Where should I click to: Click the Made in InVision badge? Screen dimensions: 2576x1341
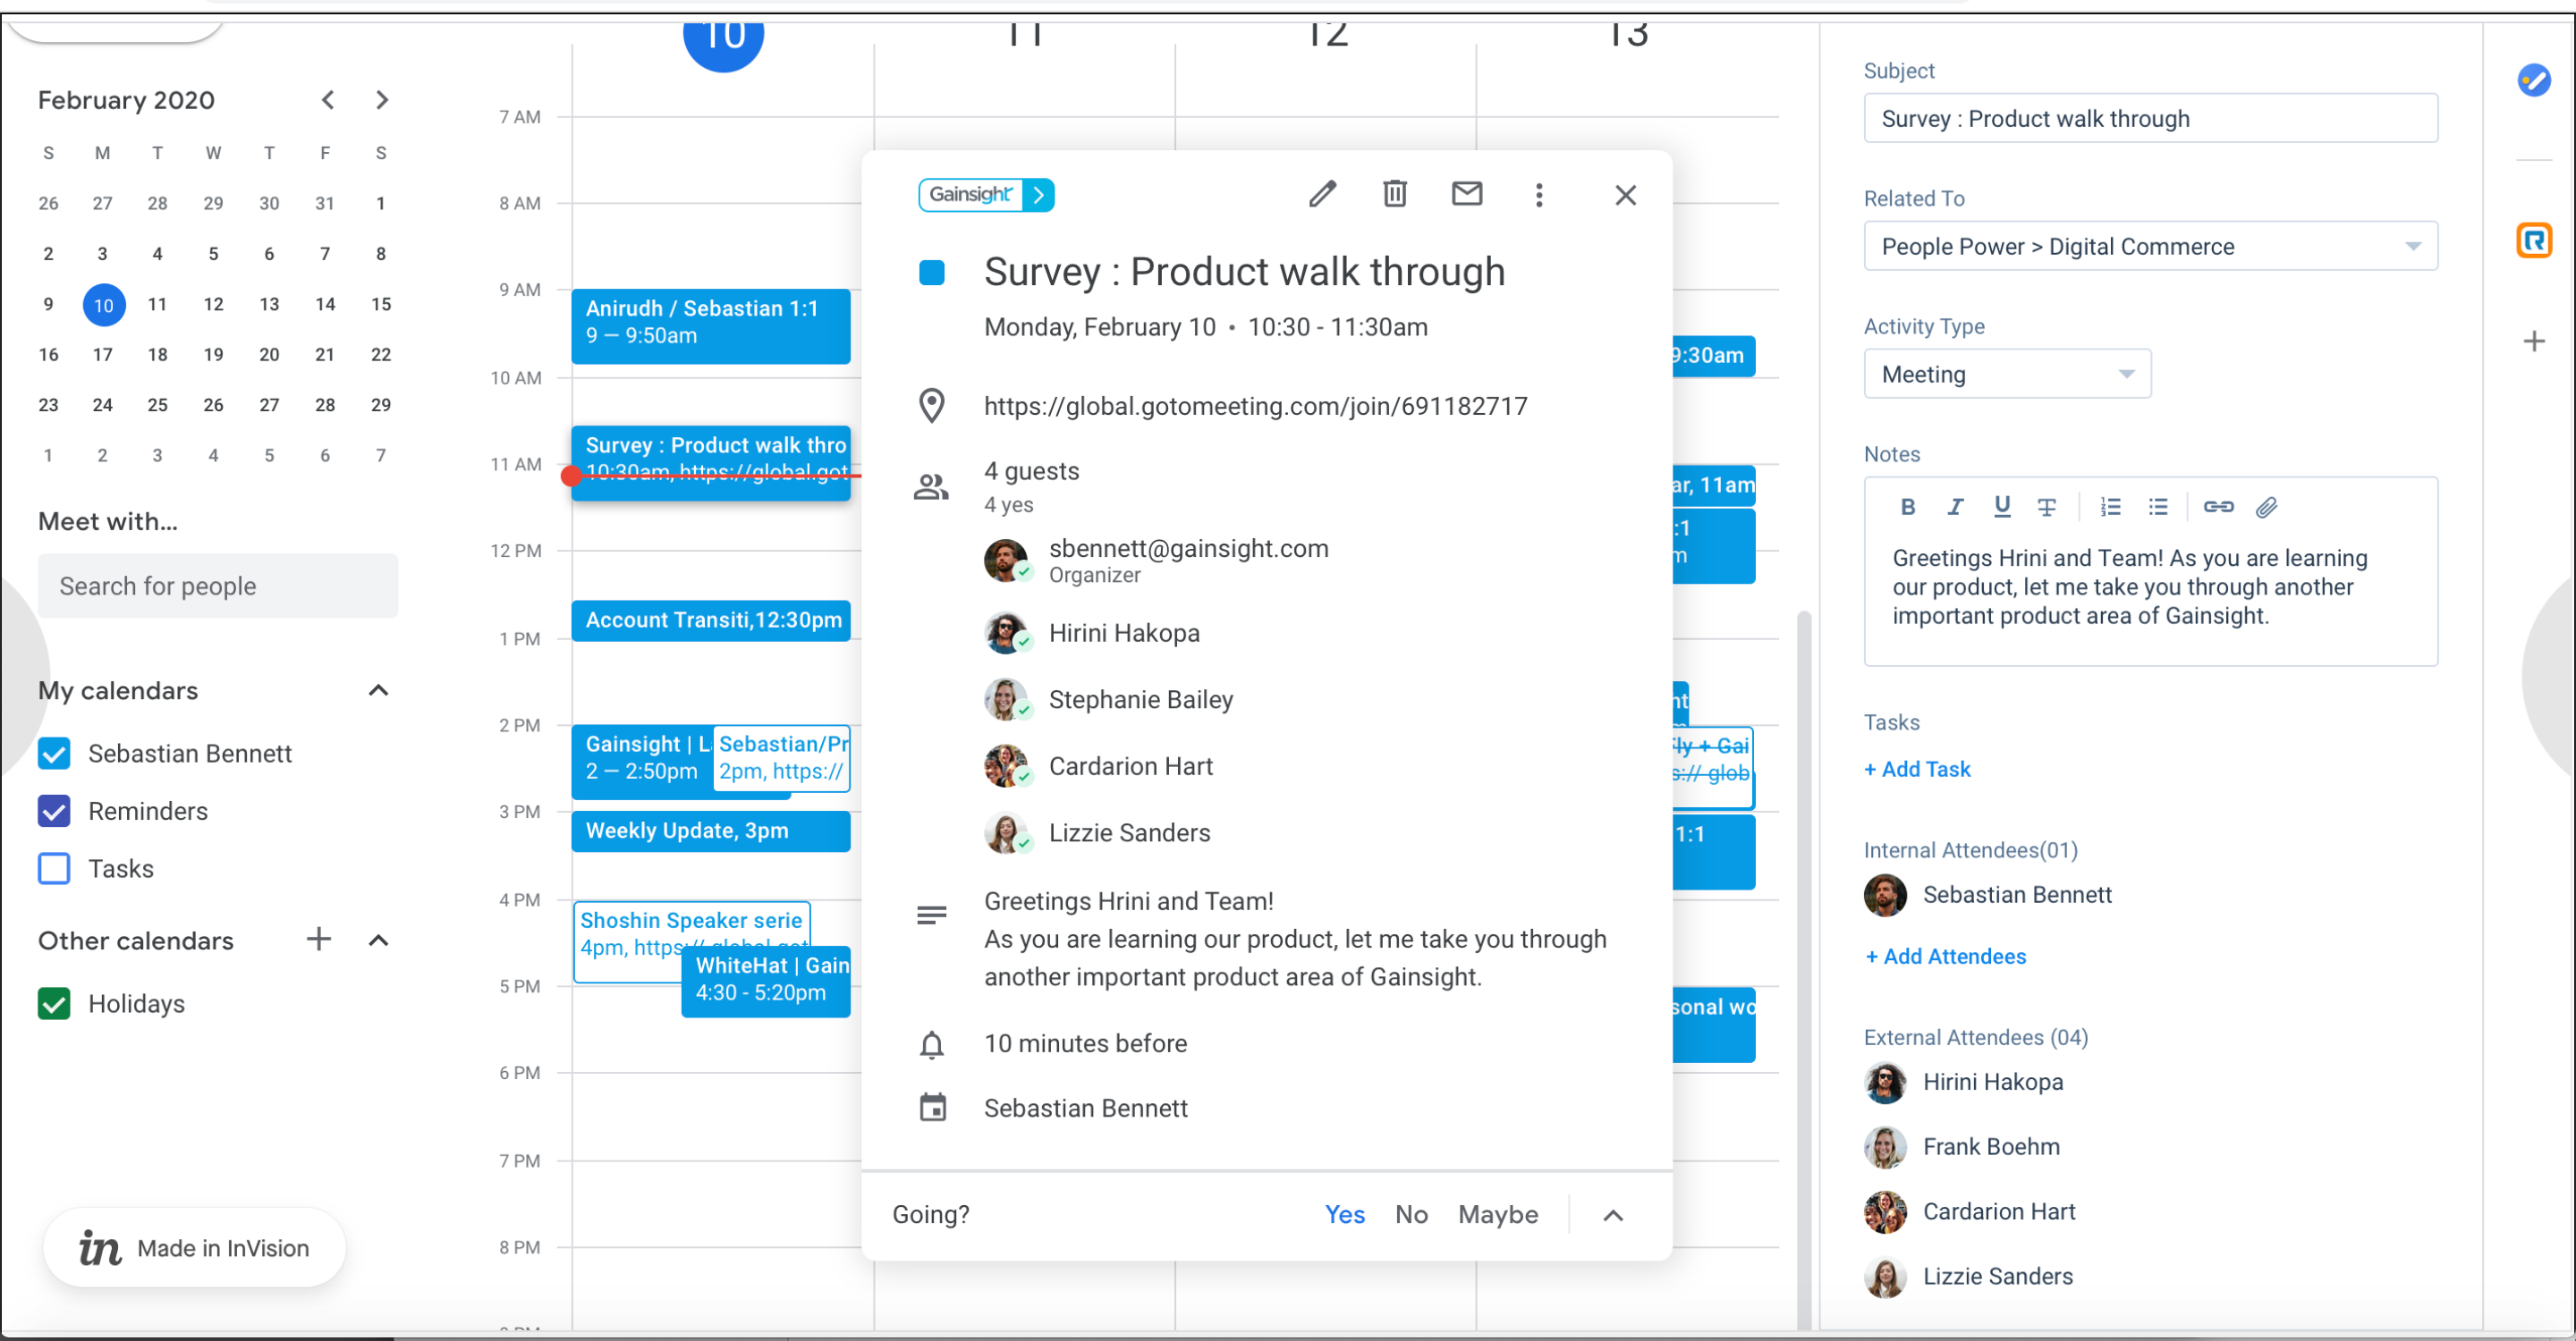click(194, 1248)
